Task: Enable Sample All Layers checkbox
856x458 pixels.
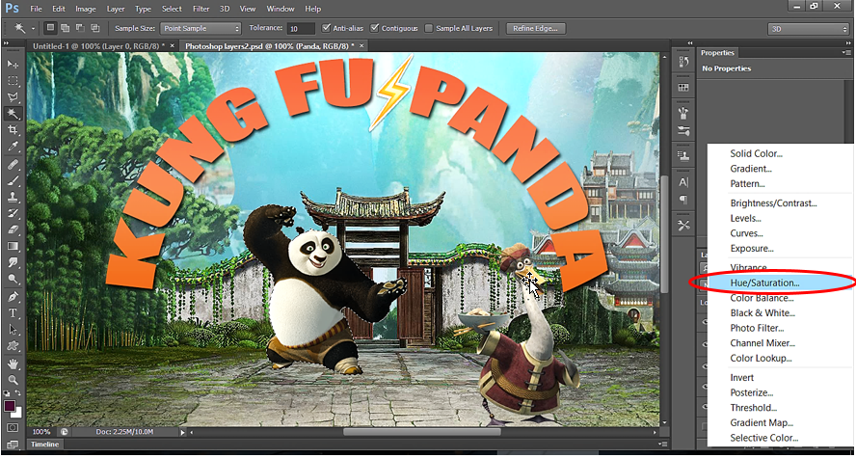Action: coord(429,28)
